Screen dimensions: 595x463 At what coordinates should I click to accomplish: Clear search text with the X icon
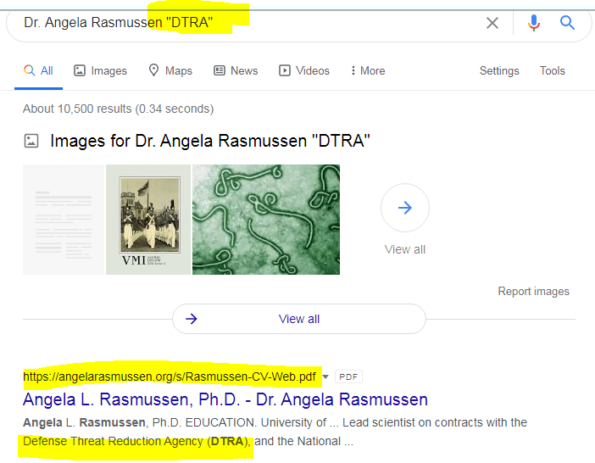492,23
